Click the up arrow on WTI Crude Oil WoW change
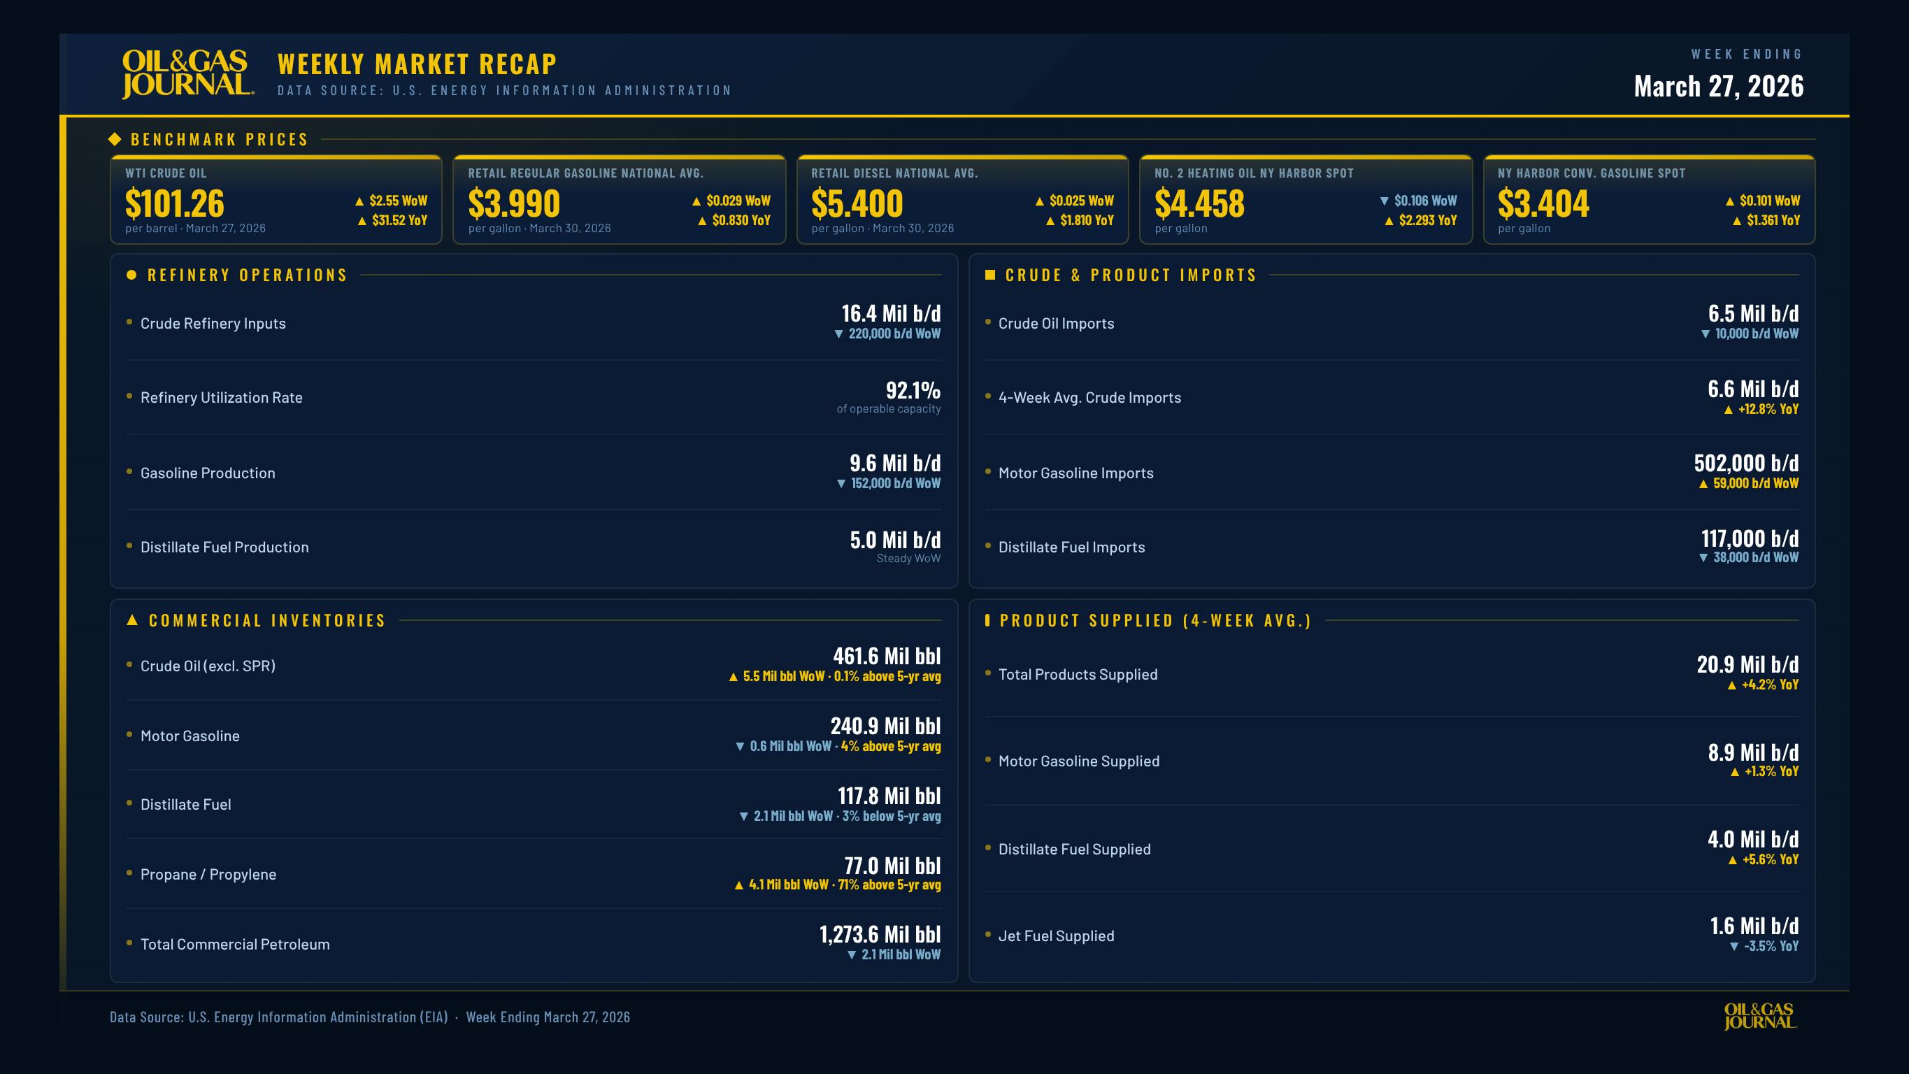 (361, 199)
